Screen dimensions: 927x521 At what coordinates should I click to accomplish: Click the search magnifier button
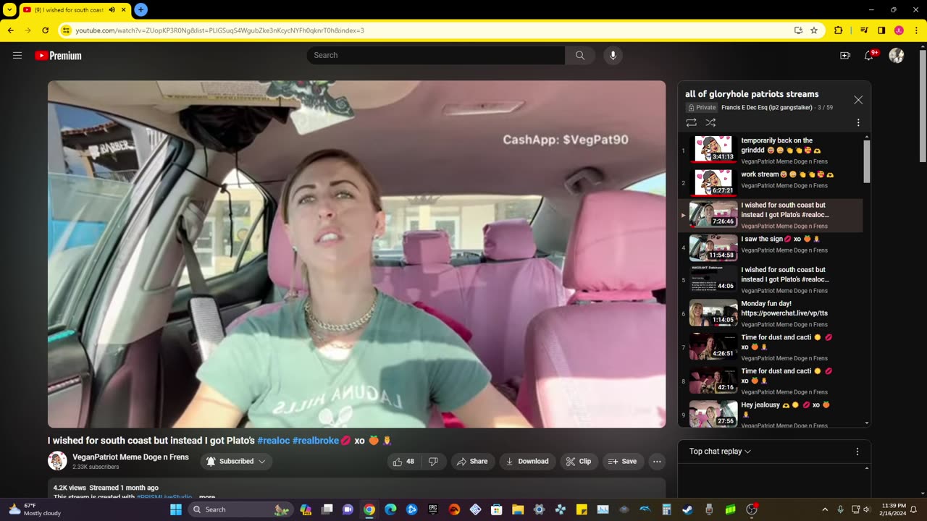[x=580, y=55]
